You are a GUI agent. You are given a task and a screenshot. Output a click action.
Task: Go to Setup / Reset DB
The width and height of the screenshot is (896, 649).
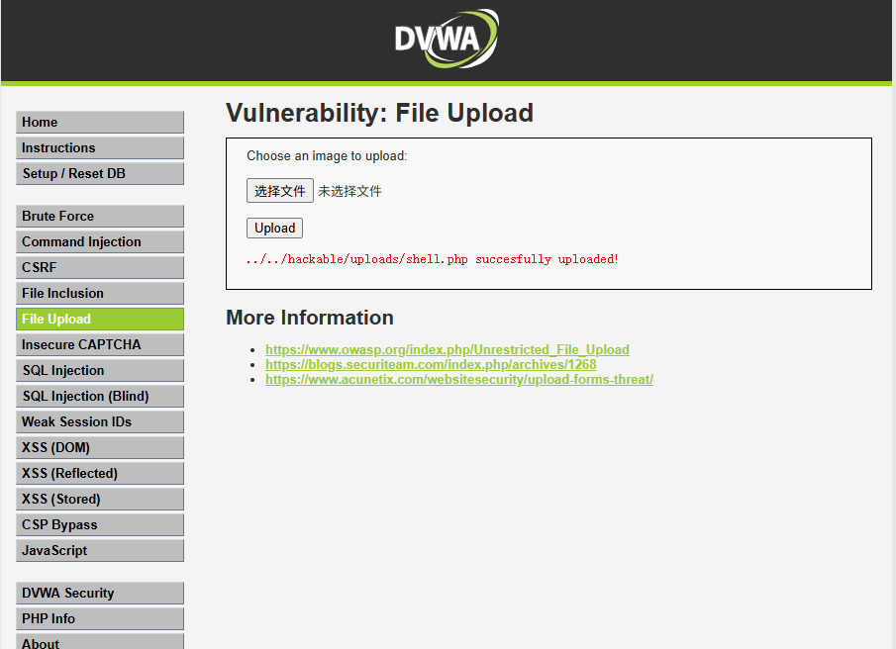pyautogui.click(x=99, y=173)
